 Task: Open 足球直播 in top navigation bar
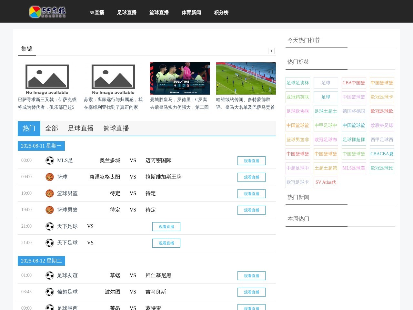pos(127,13)
